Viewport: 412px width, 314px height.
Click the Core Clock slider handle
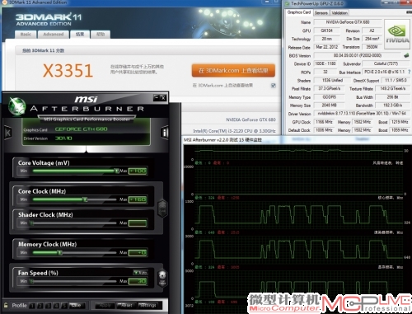pos(85,199)
